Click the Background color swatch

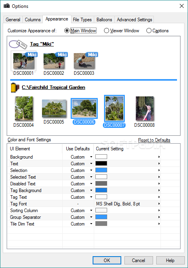point(101,157)
